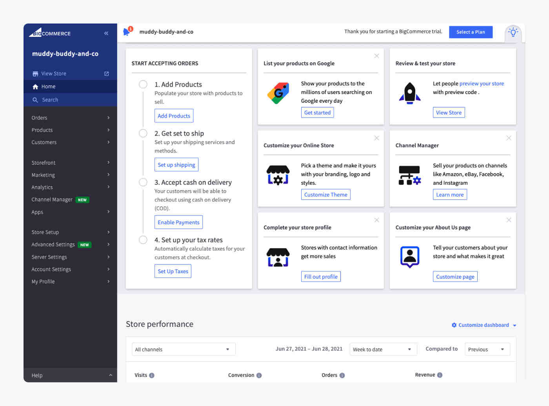Click the BigCommerce logo
This screenshot has height=406, width=549.
coord(50,33)
